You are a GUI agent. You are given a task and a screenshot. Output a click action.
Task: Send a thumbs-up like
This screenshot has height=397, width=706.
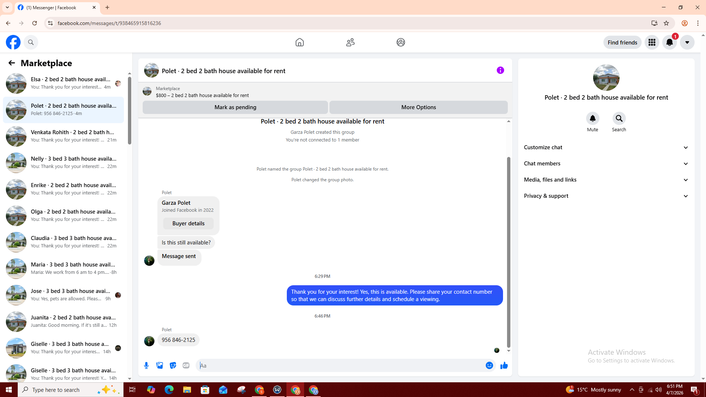pos(504,365)
